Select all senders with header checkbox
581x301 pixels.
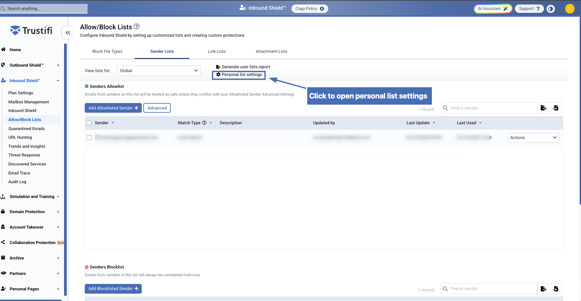pos(89,123)
